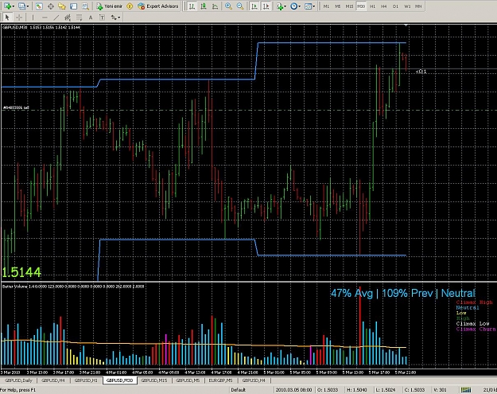Image resolution: width=497 pixels, height=394 pixels.
Task: Select the H4 timeframe
Action: 384,6
